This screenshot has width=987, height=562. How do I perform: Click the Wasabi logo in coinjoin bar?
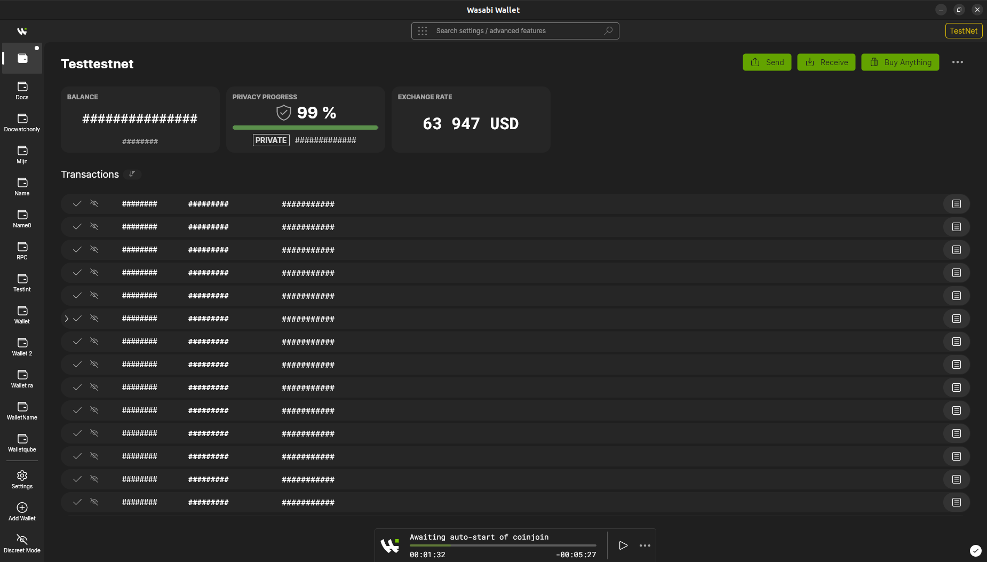tap(389, 545)
